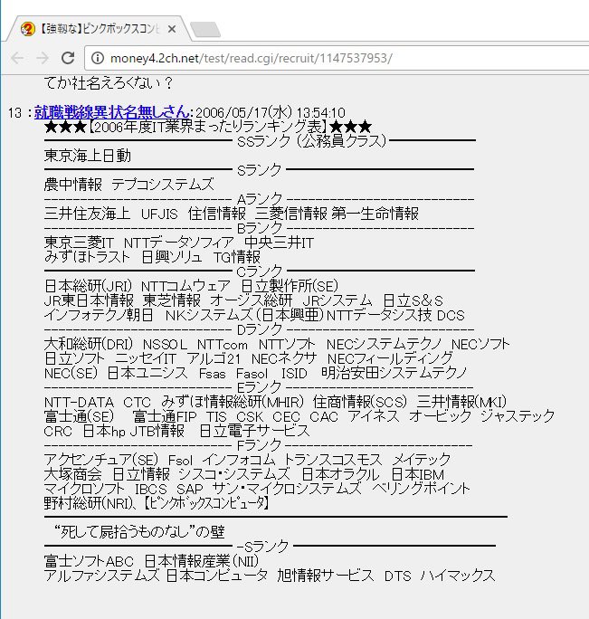Click 三井住友海上 text
Screen dimensions: 589x619
pos(87,214)
